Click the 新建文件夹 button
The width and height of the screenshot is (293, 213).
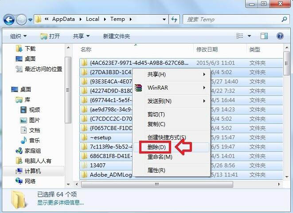pos(116,36)
